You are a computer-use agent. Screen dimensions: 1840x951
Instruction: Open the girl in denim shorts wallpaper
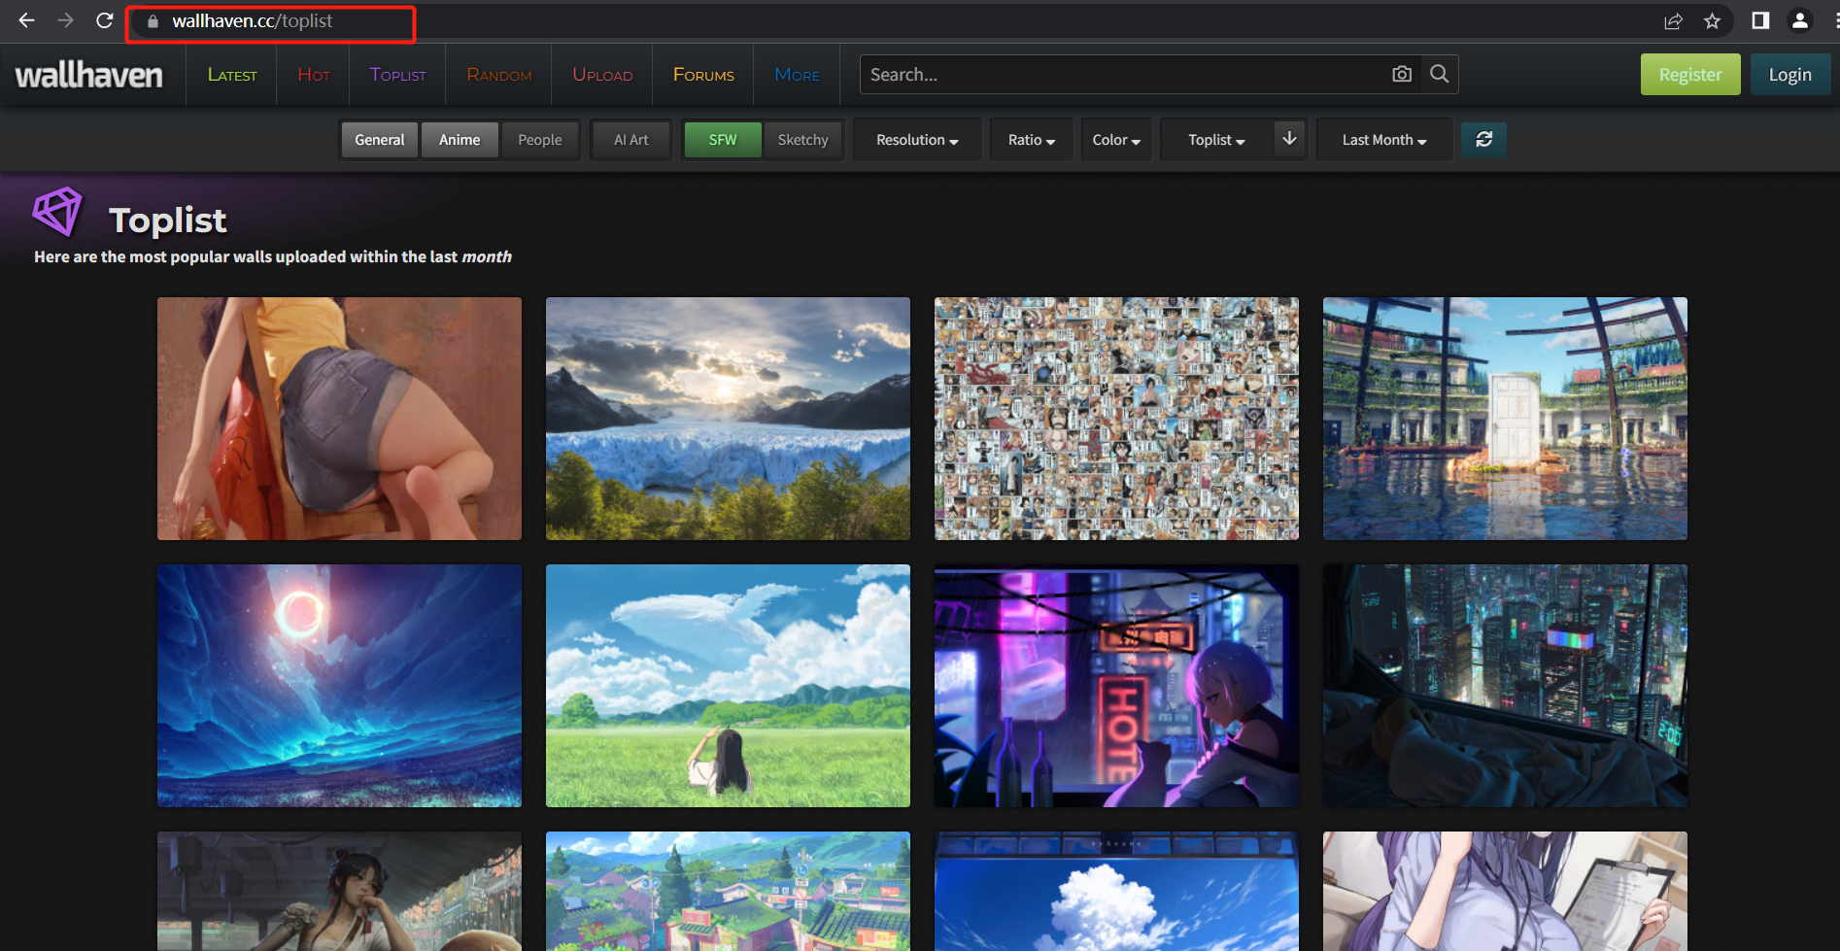coord(339,419)
